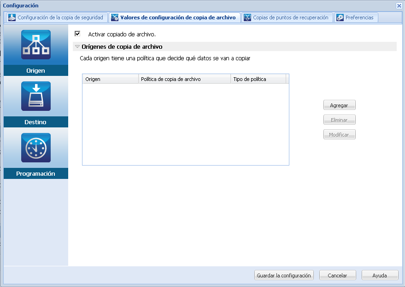Click the icon on Preferencias tab

(339, 17)
